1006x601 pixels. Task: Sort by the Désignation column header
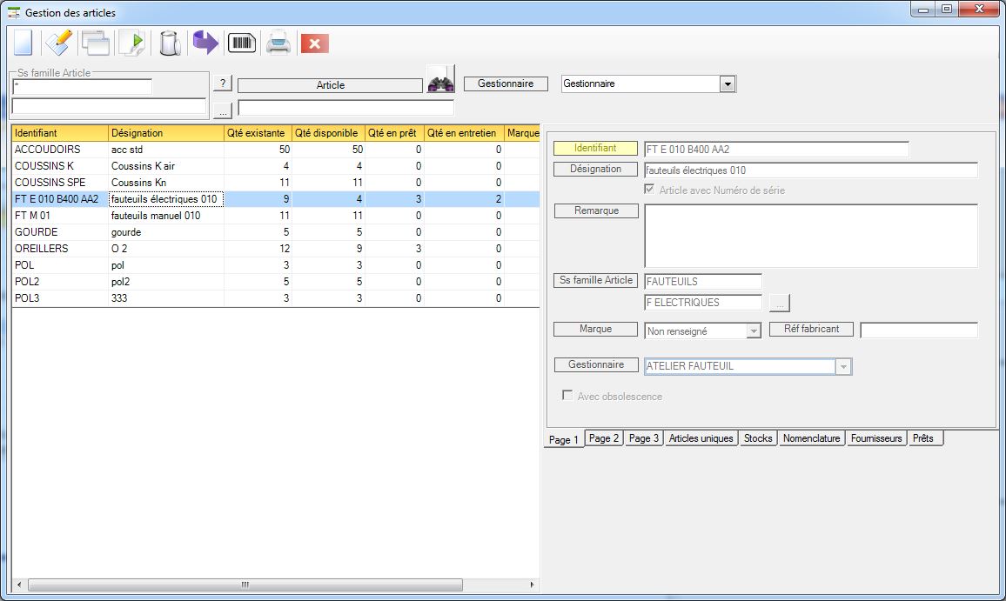[x=166, y=133]
